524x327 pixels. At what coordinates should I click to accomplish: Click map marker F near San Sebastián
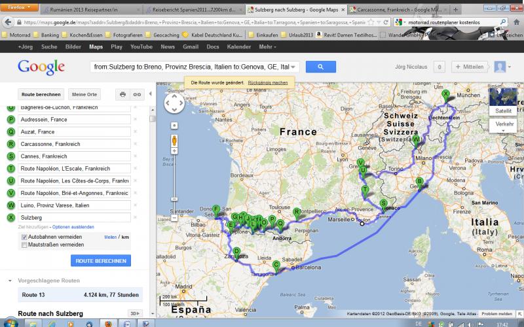click(x=216, y=211)
